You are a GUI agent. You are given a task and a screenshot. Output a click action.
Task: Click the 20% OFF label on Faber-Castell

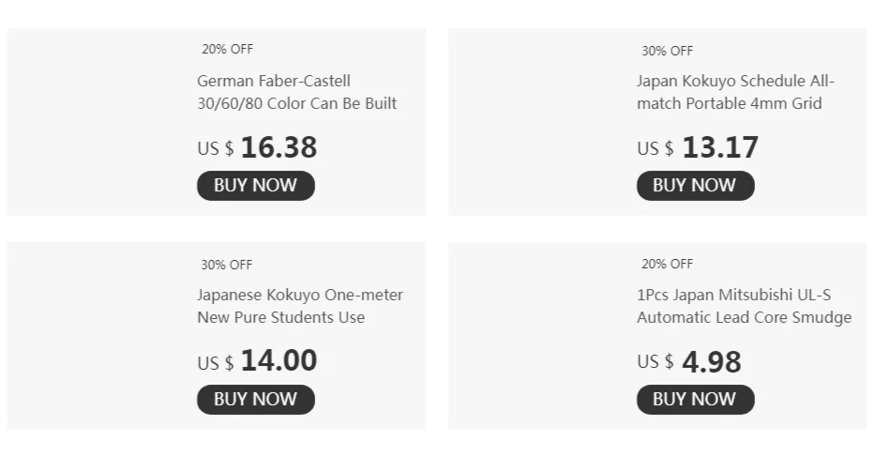point(227,49)
